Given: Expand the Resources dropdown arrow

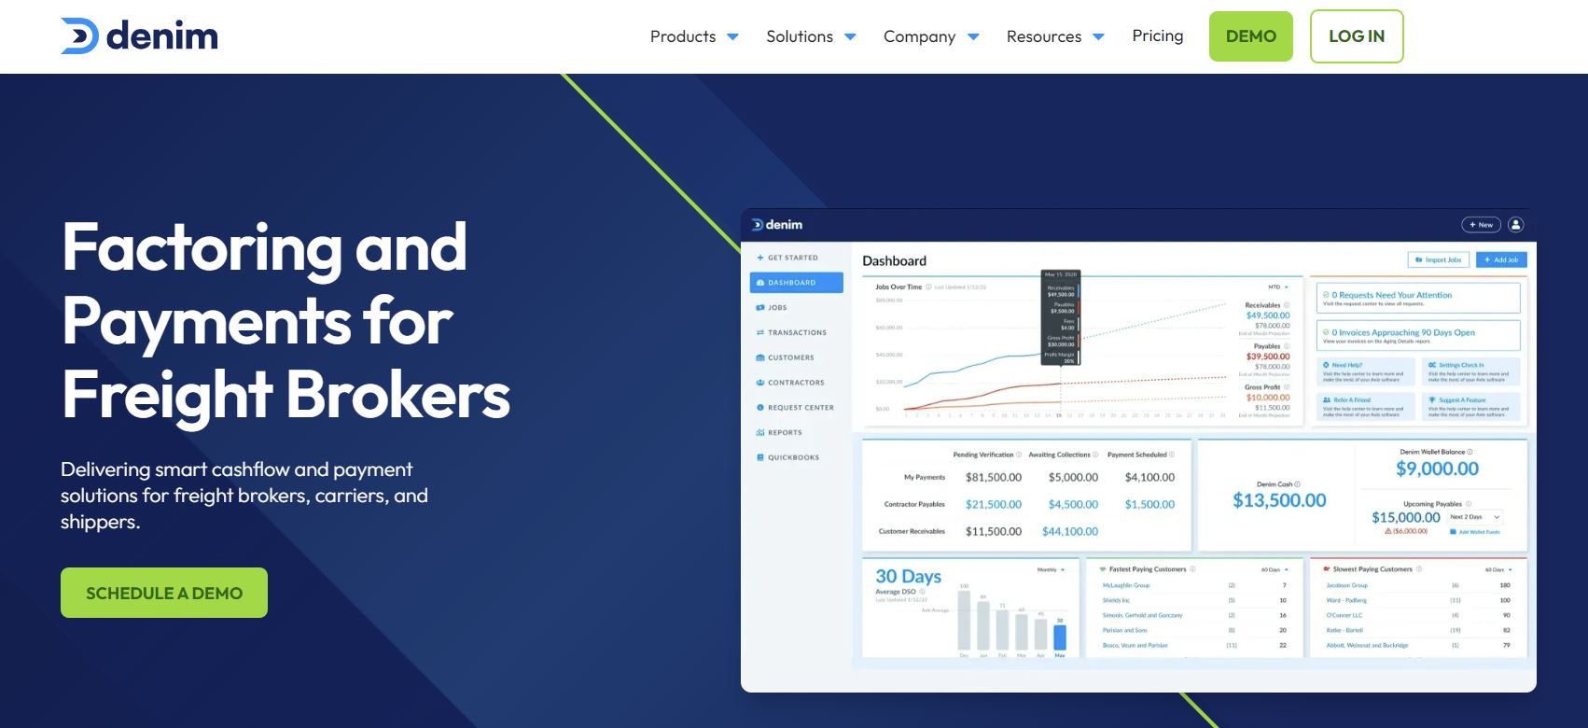Looking at the screenshot, I should 1098,37.
